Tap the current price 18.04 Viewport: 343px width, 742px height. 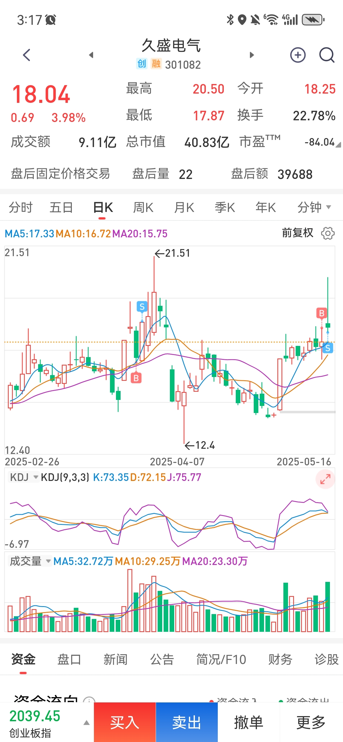click(x=41, y=94)
